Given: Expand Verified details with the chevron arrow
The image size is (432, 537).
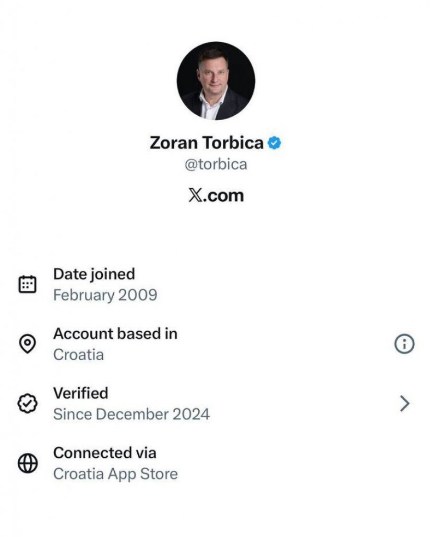Looking at the screenshot, I should pos(405,404).
